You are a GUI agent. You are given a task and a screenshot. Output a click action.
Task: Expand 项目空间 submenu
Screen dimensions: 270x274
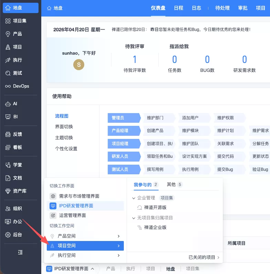(x=85, y=246)
